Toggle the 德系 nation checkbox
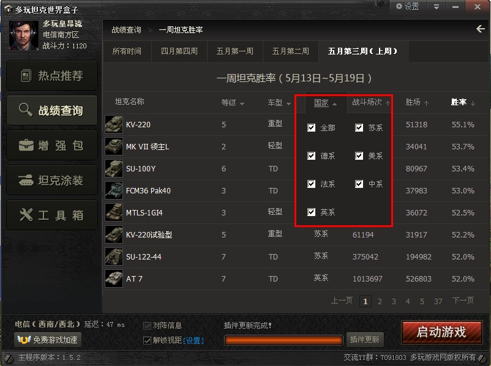This screenshot has width=491, height=366. tap(311, 156)
